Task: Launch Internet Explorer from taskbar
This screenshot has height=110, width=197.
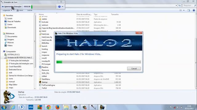Action: 13,107
